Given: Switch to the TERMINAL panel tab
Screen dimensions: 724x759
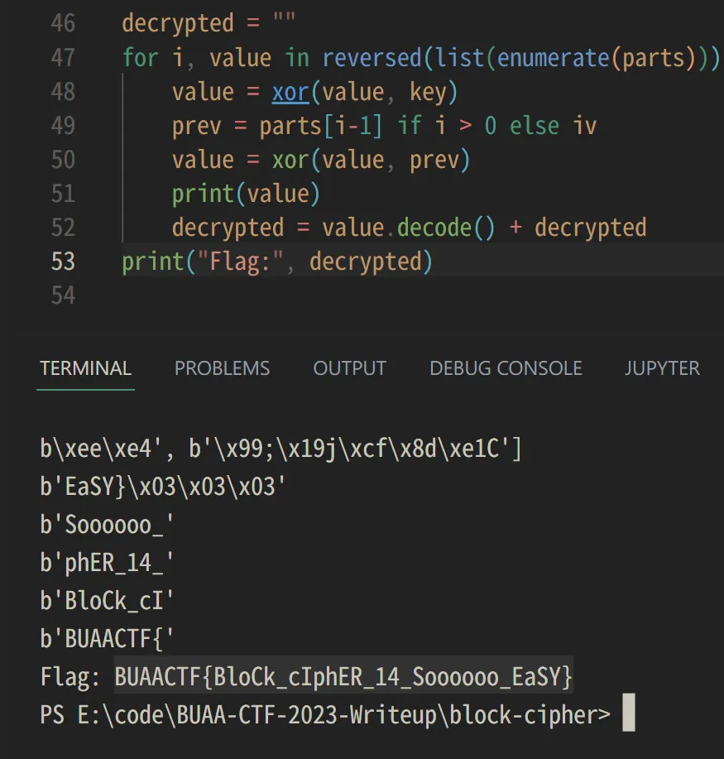Looking at the screenshot, I should pyautogui.click(x=85, y=368).
